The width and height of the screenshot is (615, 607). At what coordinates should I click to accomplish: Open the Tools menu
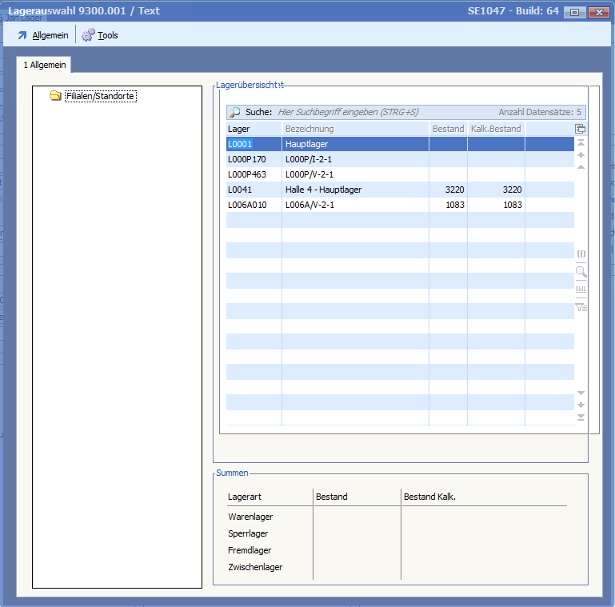[100, 35]
